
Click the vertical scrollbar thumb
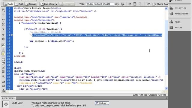166,47
